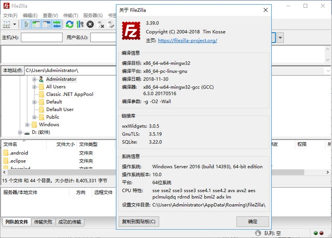
Task: Toggle message log display button
Action: click(x=26, y=24)
